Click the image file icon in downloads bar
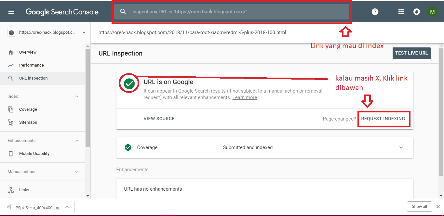 tap(9, 207)
